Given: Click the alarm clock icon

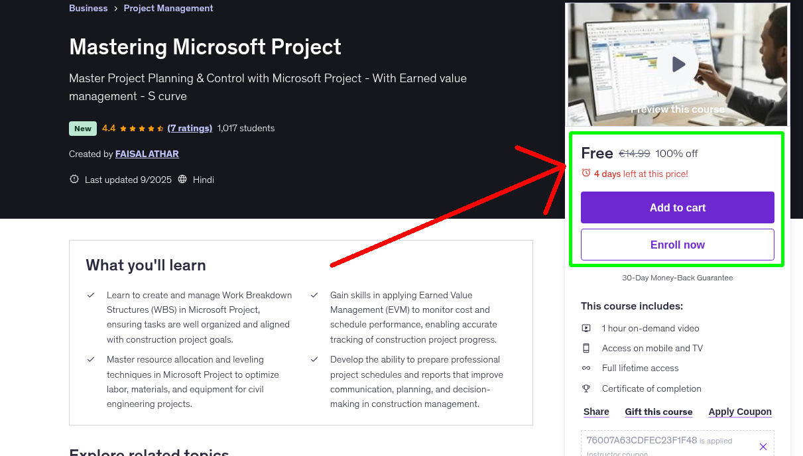Looking at the screenshot, I should point(586,173).
